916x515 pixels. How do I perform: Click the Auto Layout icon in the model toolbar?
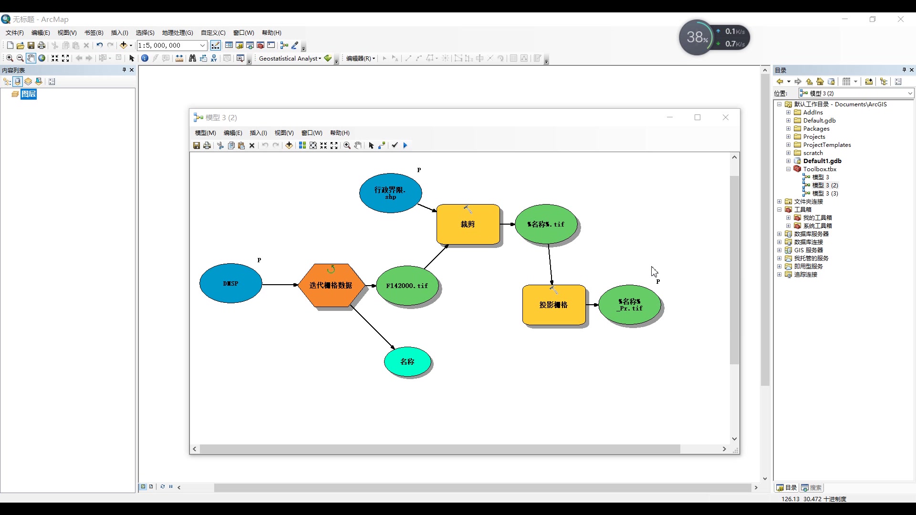point(302,145)
